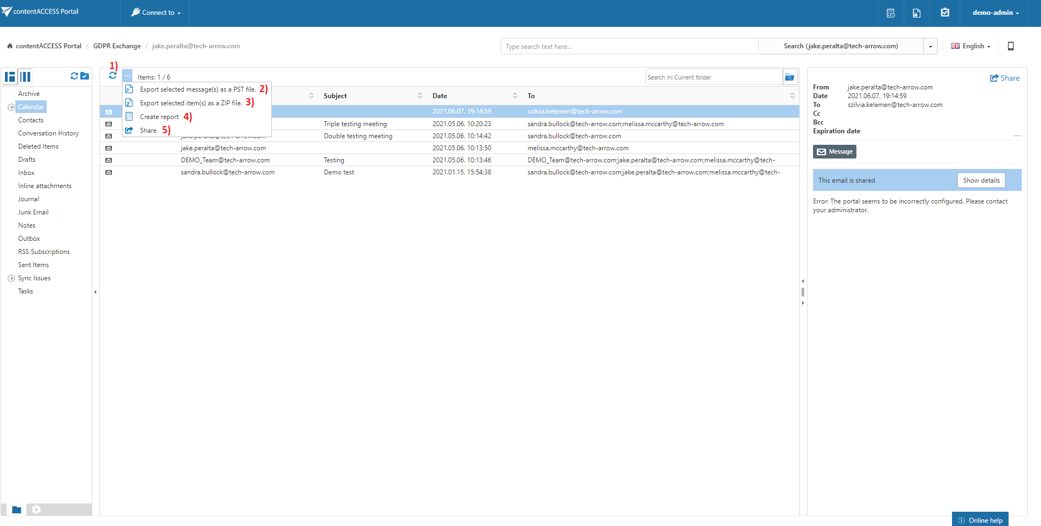Screen dimensions: 1041x526
Task: Click the main search text field
Action: click(628, 47)
